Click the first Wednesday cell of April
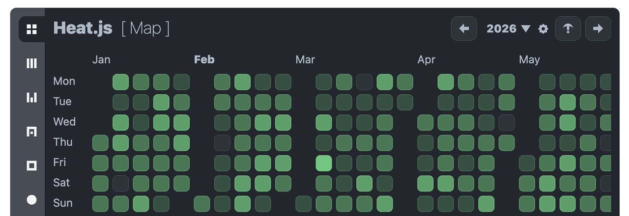Screen dimensions: 629x216 coord(425,122)
